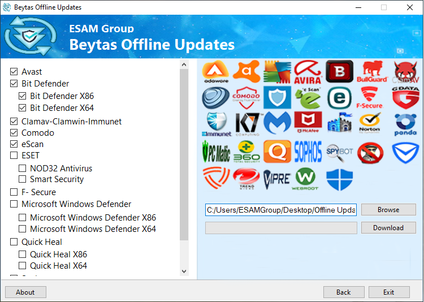This screenshot has height=302, width=424.
Task: Click the Sophos logo
Action: click(x=308, y=152)
